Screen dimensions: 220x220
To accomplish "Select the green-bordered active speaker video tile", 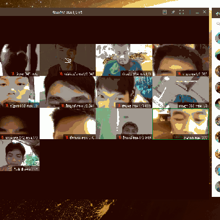I will (180, 124).
